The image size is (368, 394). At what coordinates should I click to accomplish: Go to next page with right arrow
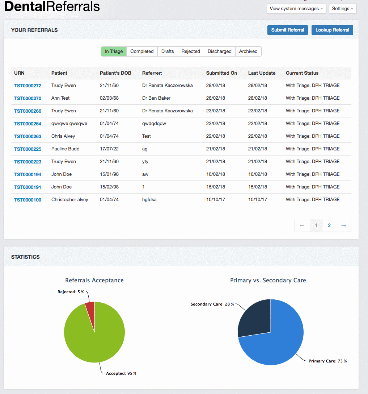343,225
